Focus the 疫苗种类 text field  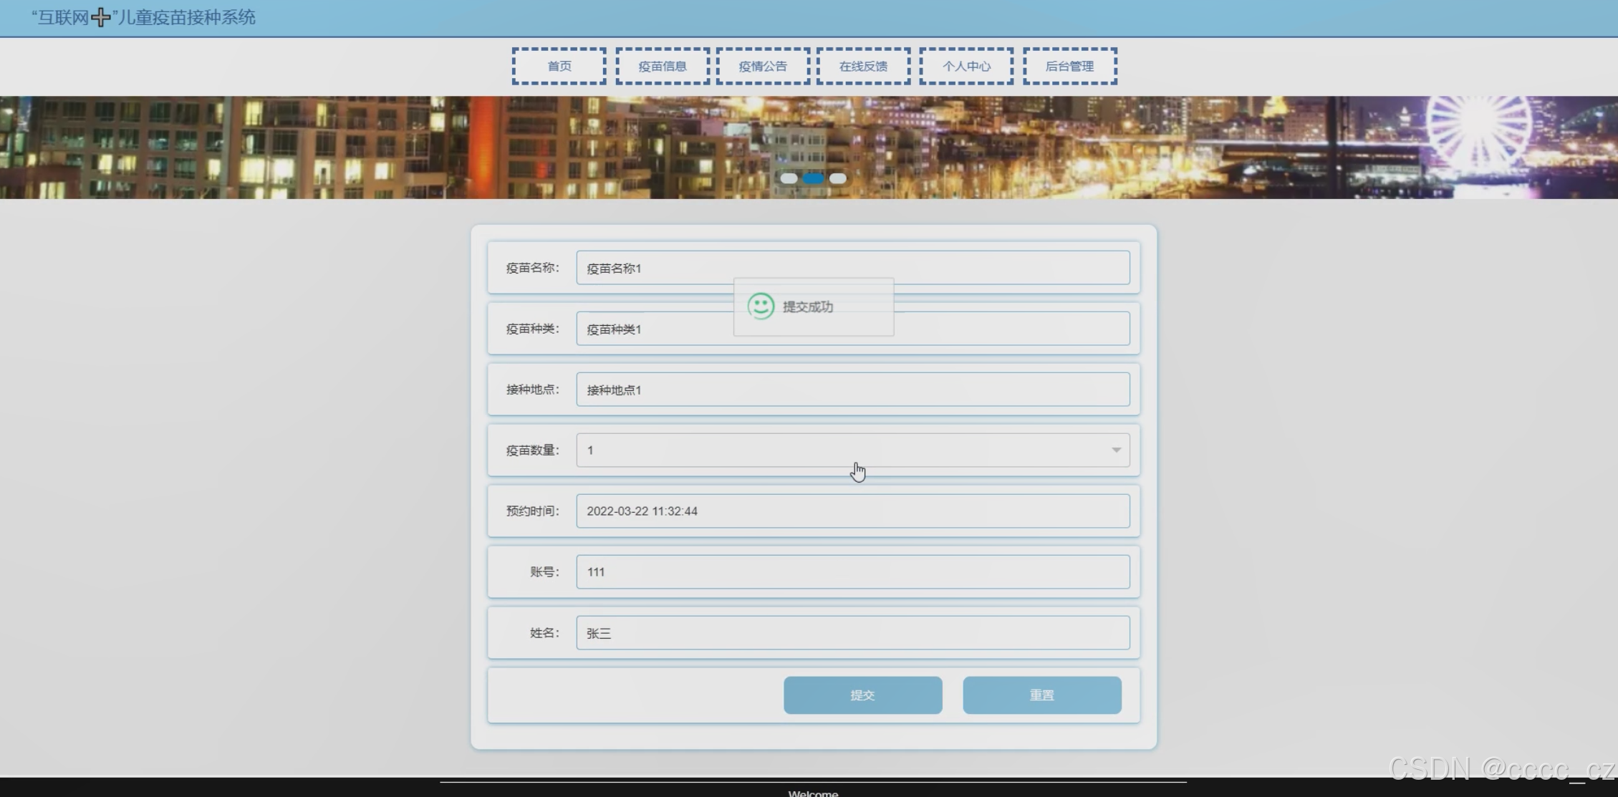tap(1003, 329)
